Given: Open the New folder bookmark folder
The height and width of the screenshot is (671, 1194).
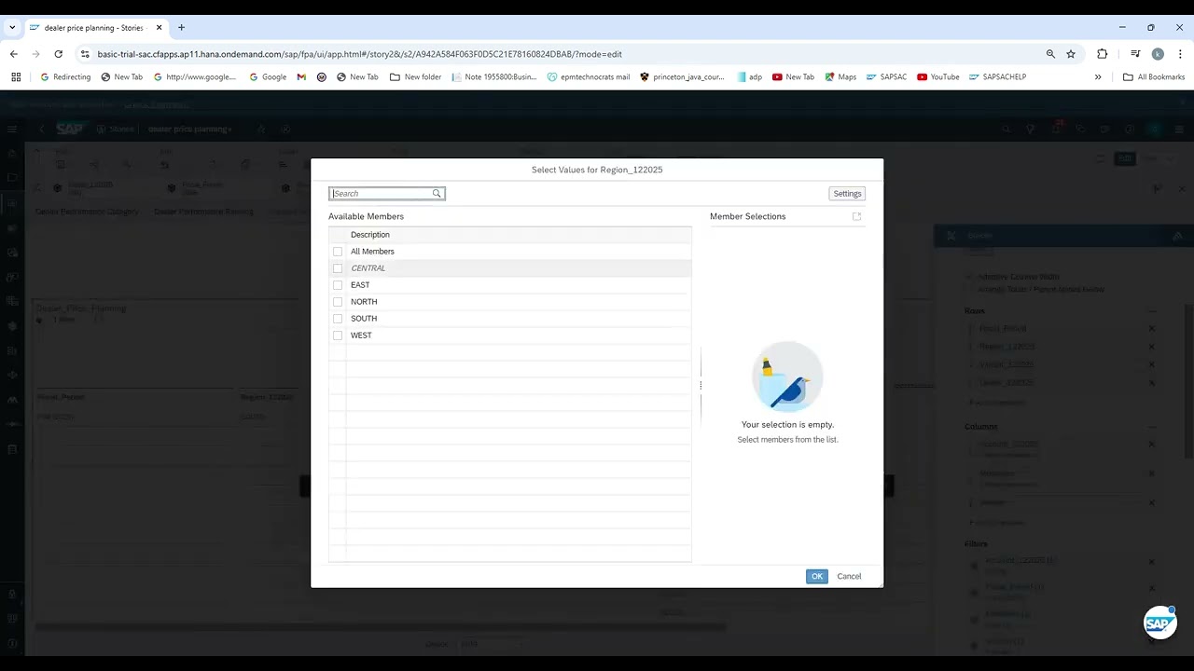Looking at the screenshot, I should (416, 77).
